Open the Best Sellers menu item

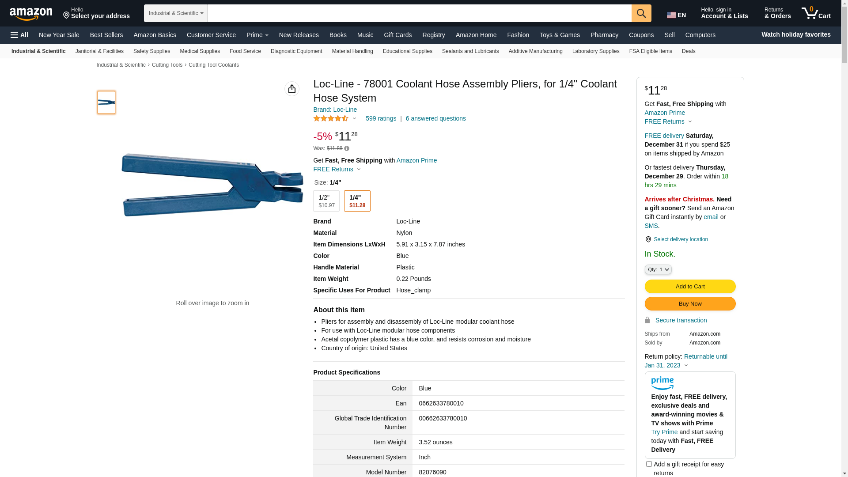106,35
